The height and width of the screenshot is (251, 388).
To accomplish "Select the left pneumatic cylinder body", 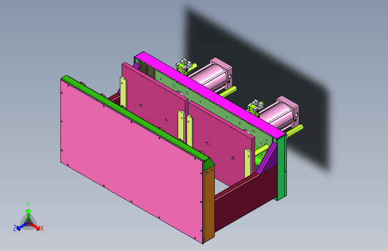I will click(209, 76).
